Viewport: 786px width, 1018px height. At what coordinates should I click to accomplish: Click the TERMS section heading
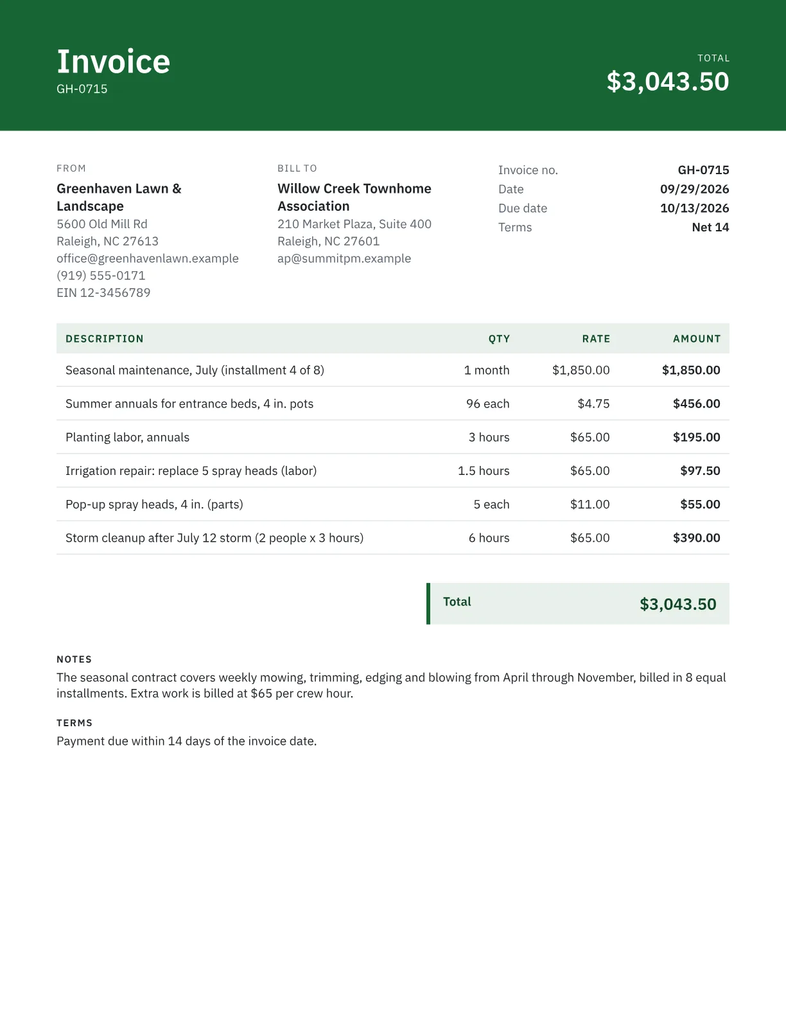coord(74,723)
